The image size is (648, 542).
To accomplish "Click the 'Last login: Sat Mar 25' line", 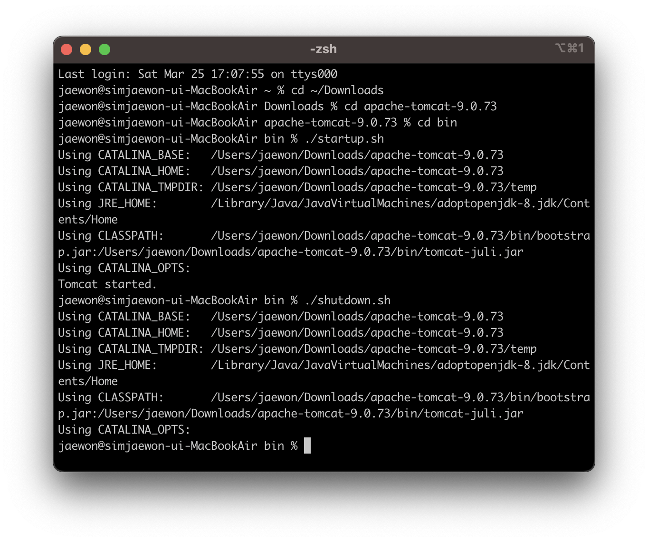I will tap(198, 74).
